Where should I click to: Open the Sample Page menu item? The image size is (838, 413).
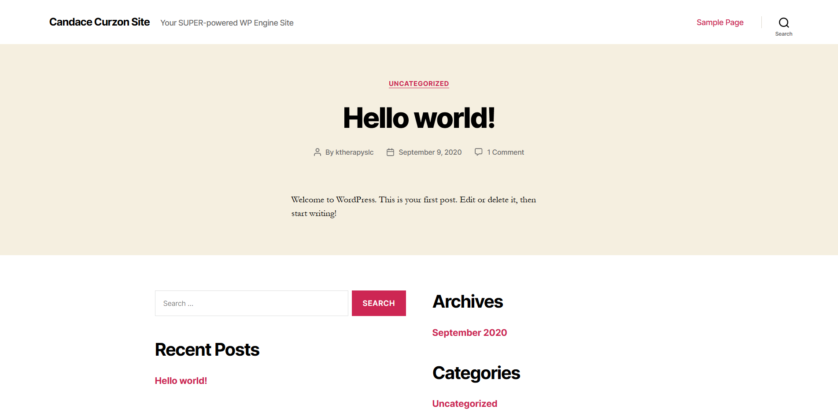coord(720,22)
